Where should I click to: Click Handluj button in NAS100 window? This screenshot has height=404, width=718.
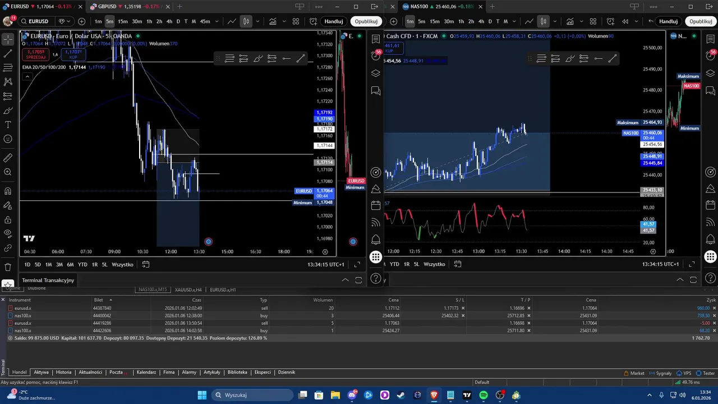point(668,21)
